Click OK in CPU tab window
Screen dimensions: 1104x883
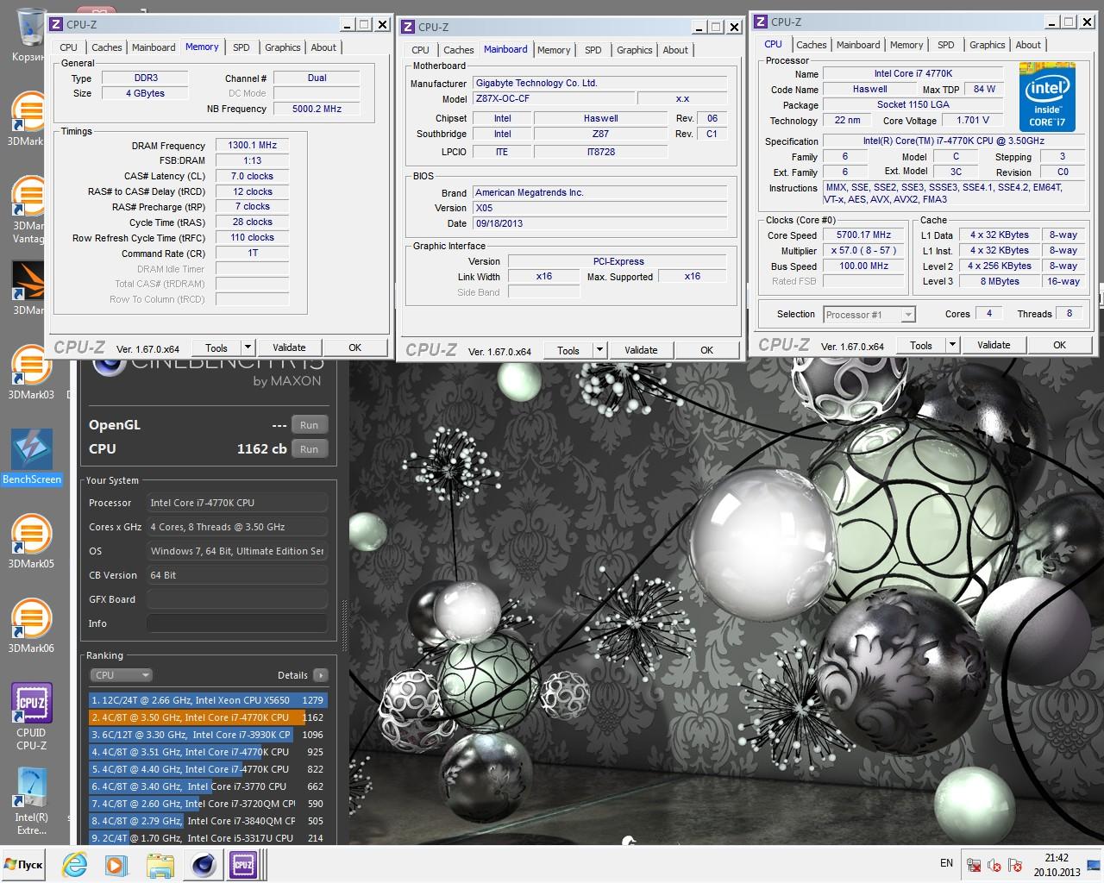pyautogui.click(x=1059, y=345)
